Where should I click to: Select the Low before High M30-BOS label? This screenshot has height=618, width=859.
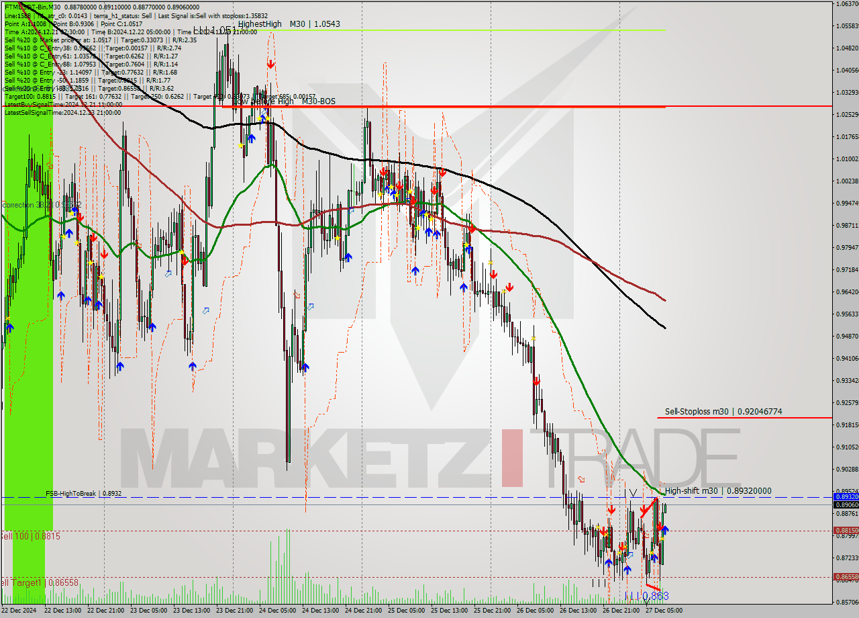point(284,101)
